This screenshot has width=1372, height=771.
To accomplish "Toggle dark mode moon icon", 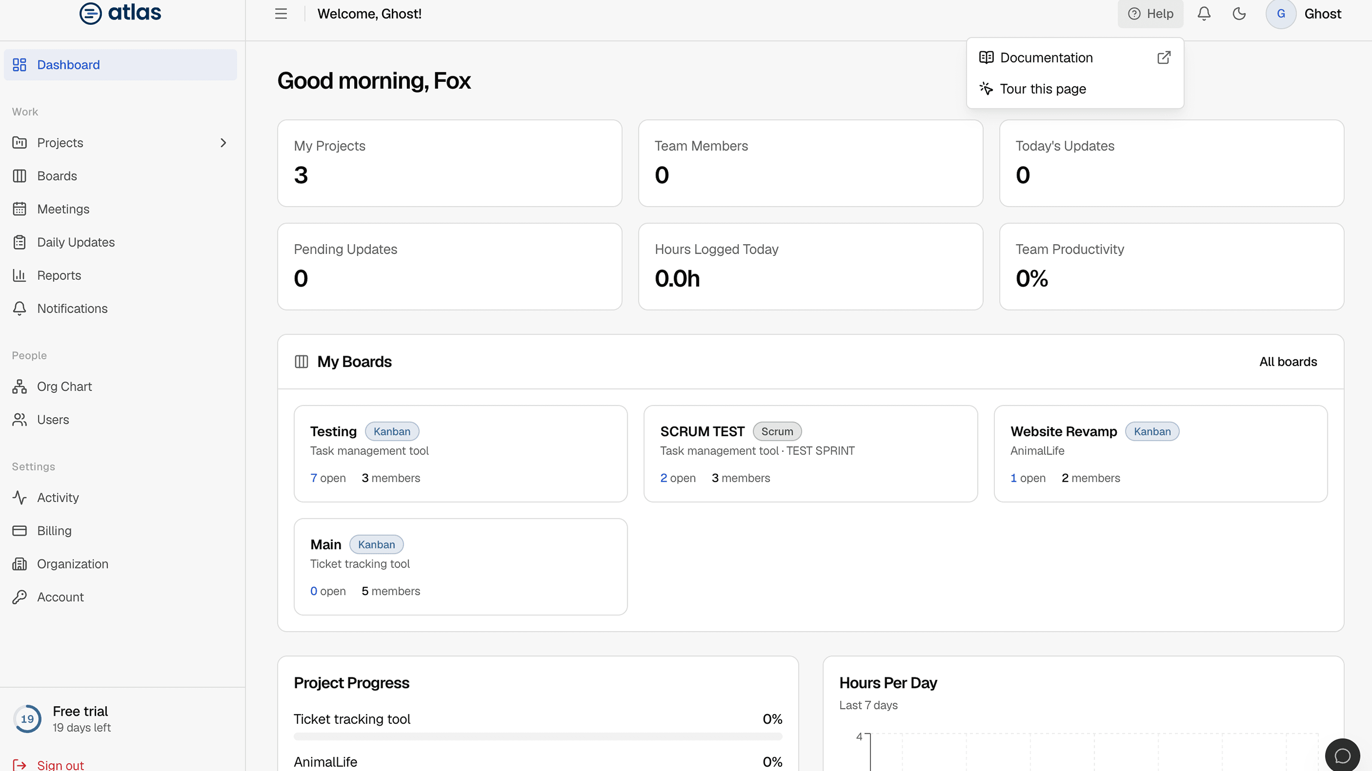I will (x=1240, y=14).
